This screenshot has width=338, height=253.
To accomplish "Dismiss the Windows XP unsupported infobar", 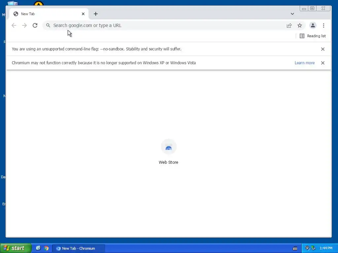I will pyautogui.click(x=323, y=63).
